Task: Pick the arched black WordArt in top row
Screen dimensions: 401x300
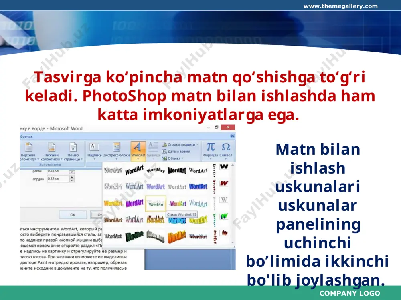Action: 156,170
